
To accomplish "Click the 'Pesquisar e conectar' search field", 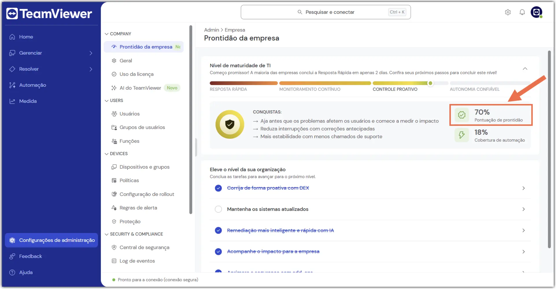I will pos(326,12).
